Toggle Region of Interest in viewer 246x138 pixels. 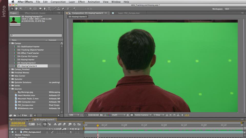click(128, 115)
